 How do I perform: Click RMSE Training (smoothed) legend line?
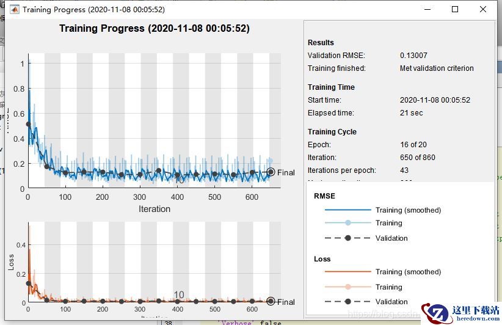348,210
